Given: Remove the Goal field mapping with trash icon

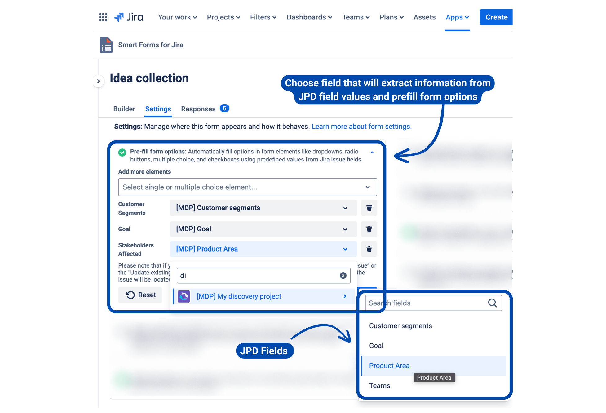Looking at the screenshot, I should tap(369, 229).
